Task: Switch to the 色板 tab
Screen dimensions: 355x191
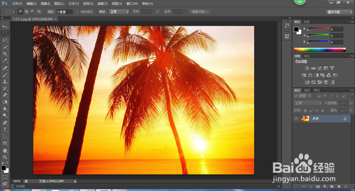Action: pos(307,22)
